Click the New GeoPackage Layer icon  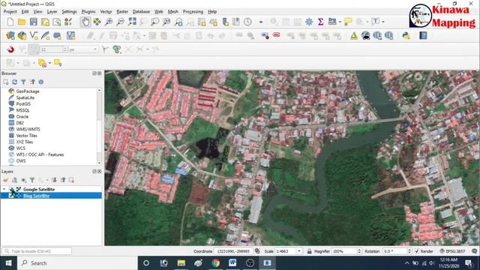(22, 36)
